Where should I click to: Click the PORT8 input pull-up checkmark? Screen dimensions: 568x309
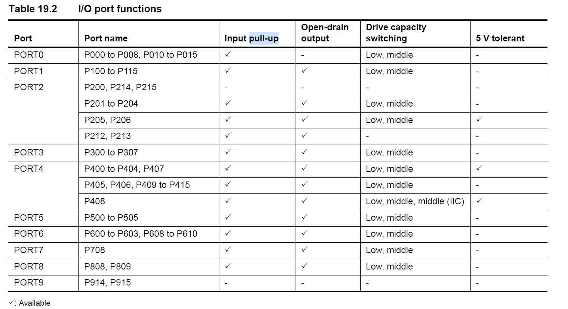228,266
